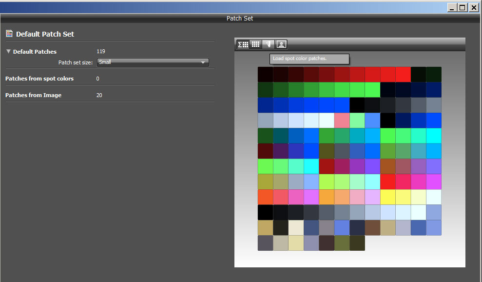The height and width of the screenshot is (282, 482).
Task: Close the Patch Set window
Action: (x=473, y=7)
